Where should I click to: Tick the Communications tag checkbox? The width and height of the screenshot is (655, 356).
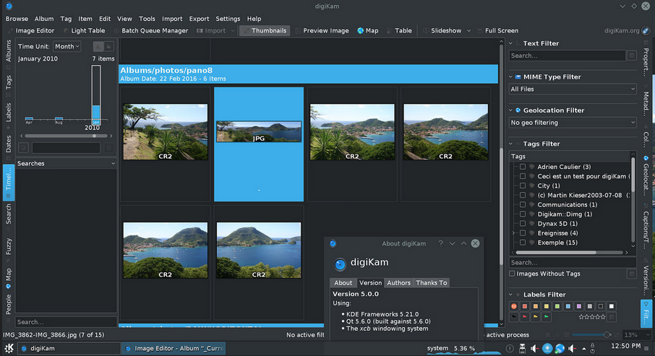click(522, 204)
